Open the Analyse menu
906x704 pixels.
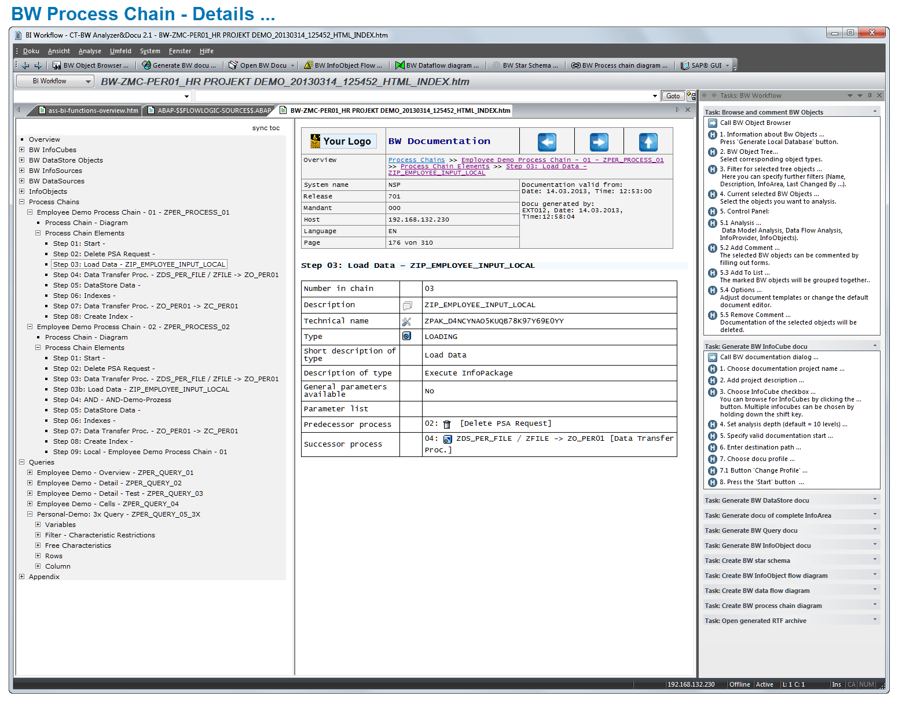89,51
